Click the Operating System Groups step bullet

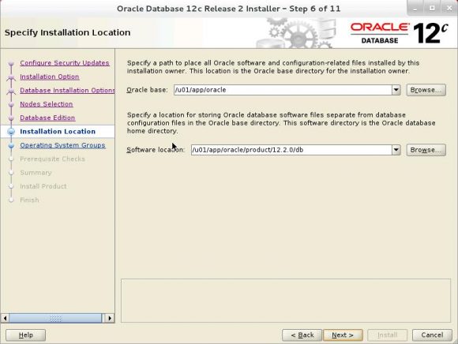(11, 145)
